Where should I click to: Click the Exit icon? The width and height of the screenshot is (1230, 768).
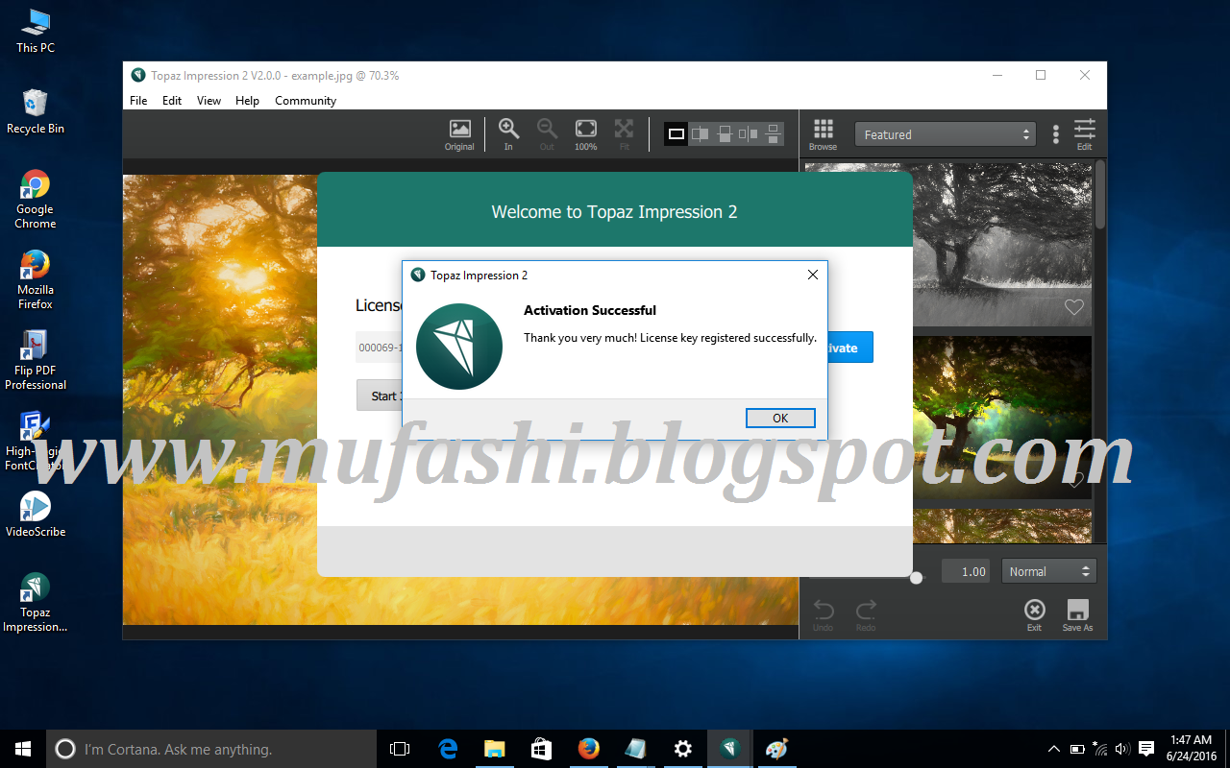pyautogui.click(x=1034, y=614)
